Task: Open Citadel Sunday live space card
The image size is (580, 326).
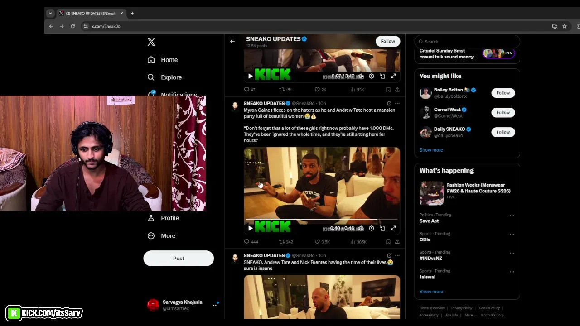Action: pos(467,54)
